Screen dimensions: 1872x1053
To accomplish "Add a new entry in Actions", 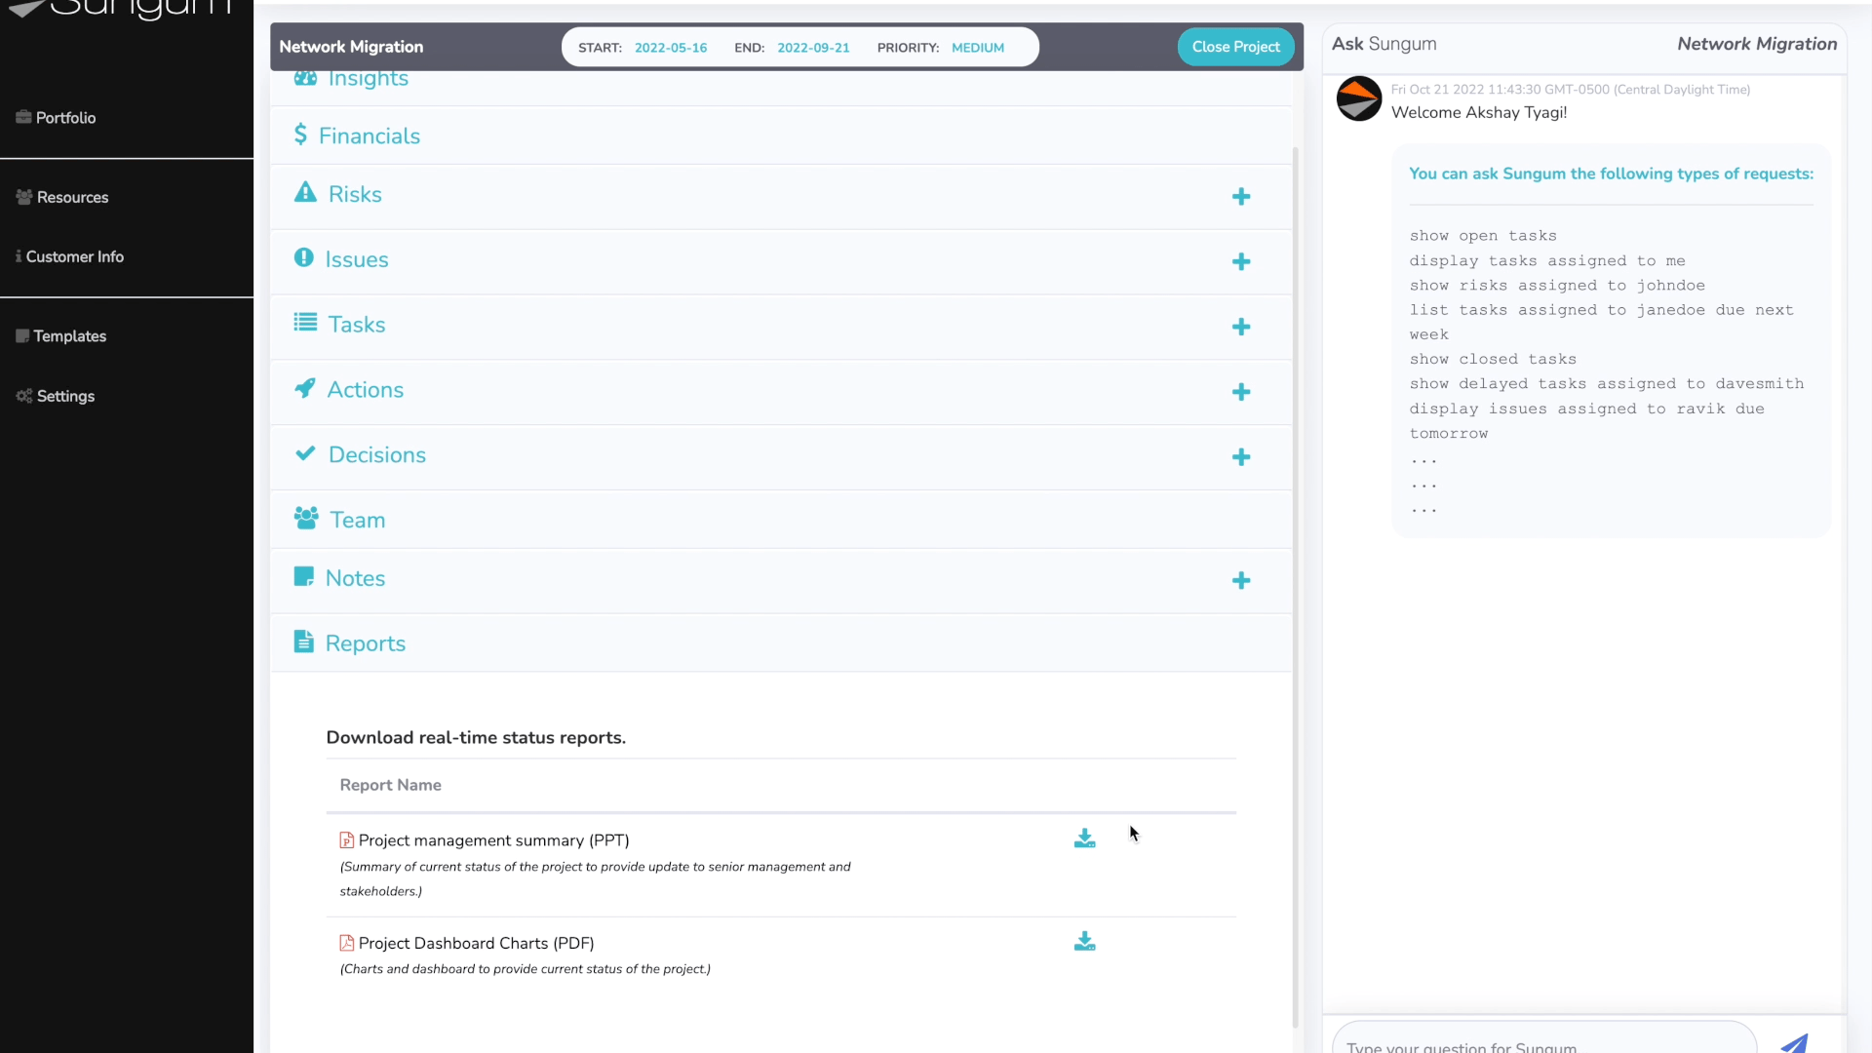I will (1240, 392).
